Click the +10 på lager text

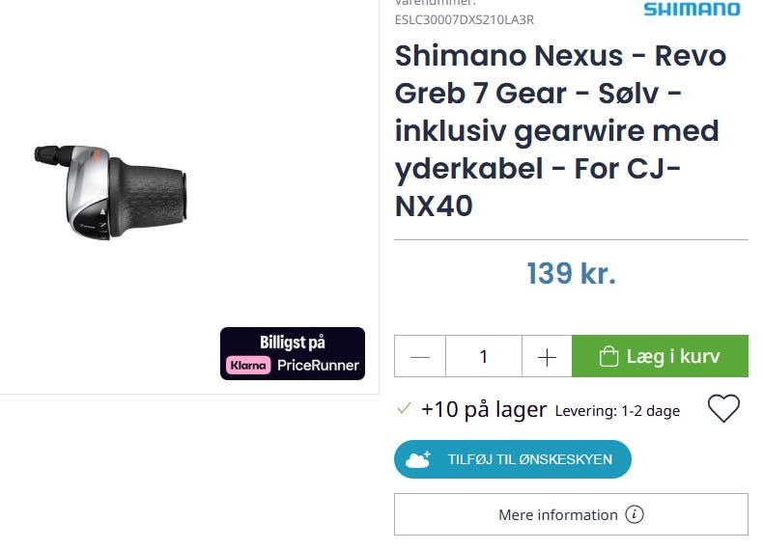click(484, 409)
